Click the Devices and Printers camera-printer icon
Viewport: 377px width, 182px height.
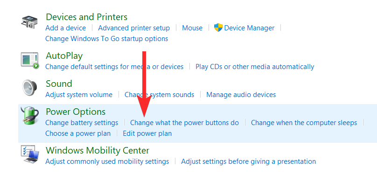(x=29, y=22)
